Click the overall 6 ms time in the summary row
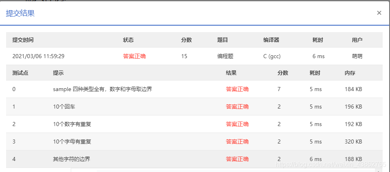390x172 pixels. click(318, 56)
